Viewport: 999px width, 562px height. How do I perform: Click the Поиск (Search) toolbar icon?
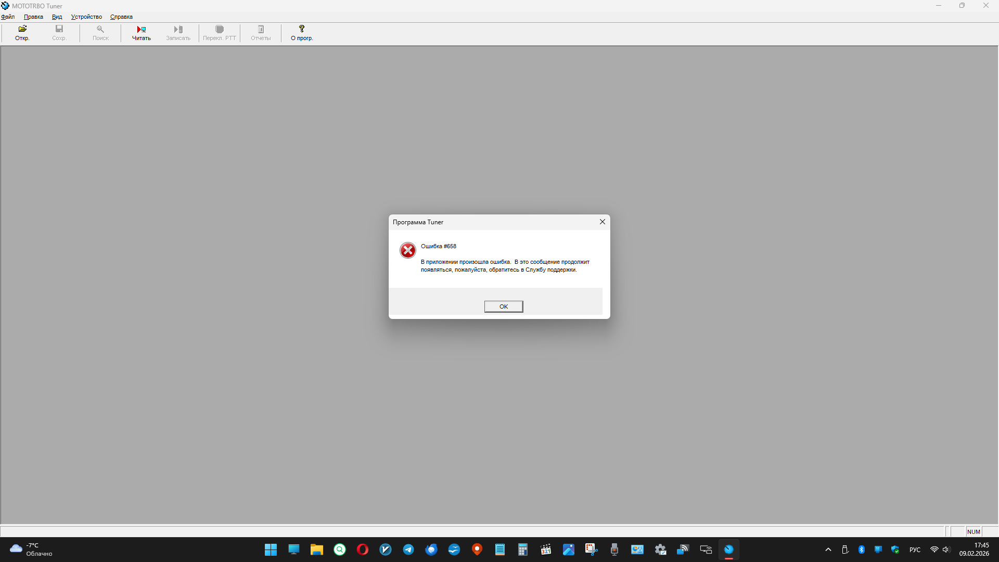tap(100, 33)
